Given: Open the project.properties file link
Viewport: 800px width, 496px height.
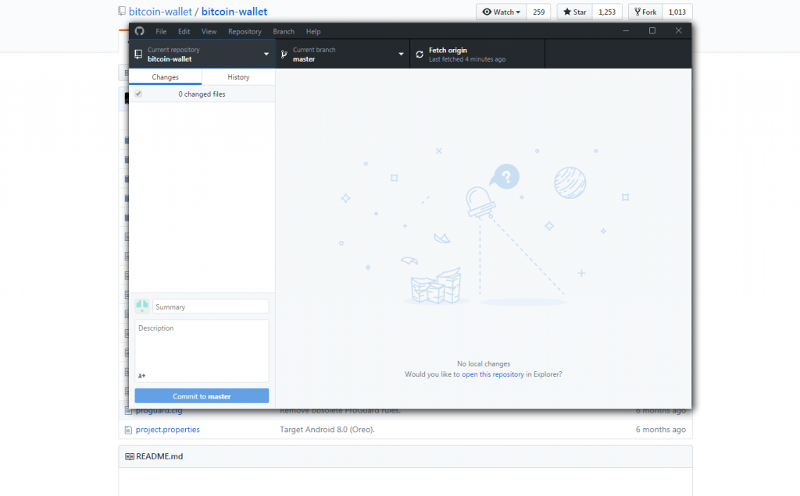Looking at the screenshot, I should [x=168, y=430].
